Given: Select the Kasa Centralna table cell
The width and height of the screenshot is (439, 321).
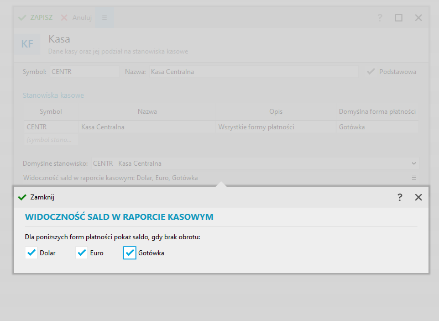Looking at the screenshot, I should coord(147,127).
